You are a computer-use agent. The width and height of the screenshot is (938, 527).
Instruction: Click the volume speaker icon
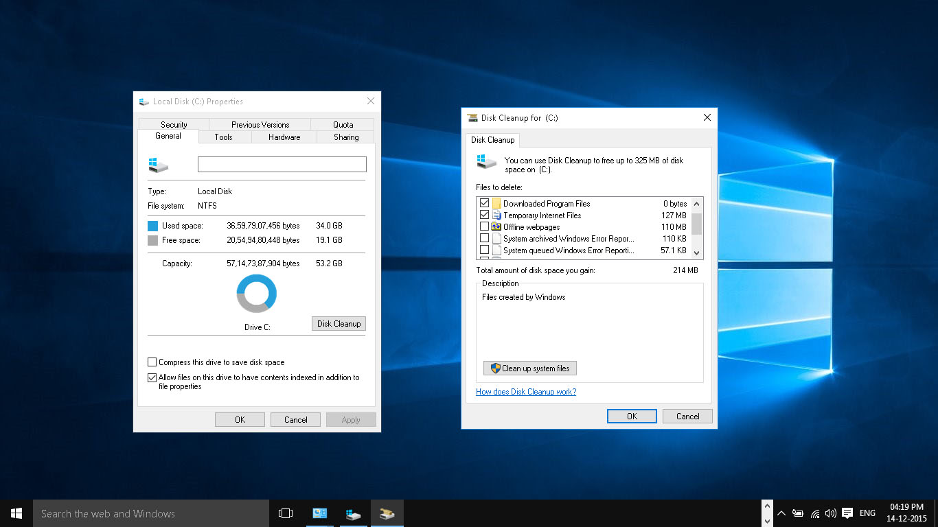831,513
